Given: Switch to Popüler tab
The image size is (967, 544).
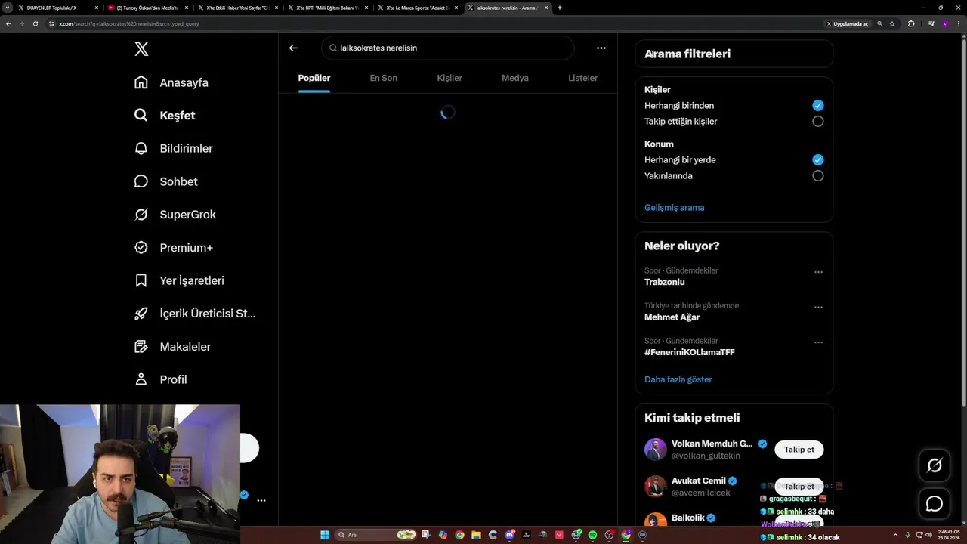Looking at the screenshot, I should pyautogui.click(x=314, y=78).
